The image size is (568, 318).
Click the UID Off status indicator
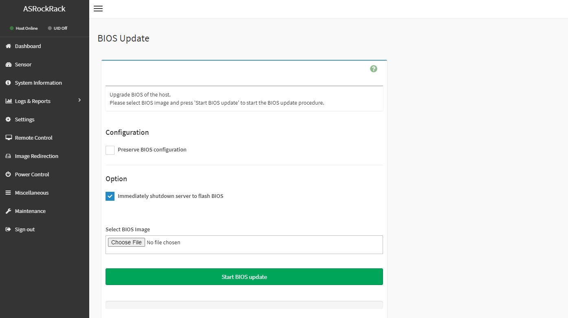[57, 29]
